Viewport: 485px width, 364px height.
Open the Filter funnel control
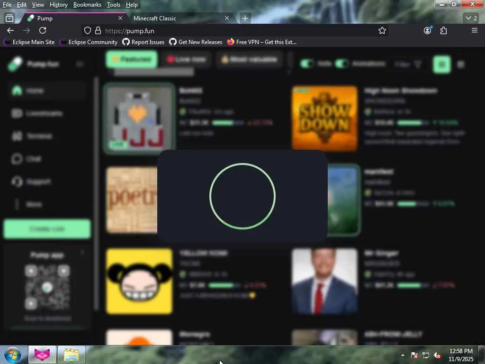[x=408, y=64]
